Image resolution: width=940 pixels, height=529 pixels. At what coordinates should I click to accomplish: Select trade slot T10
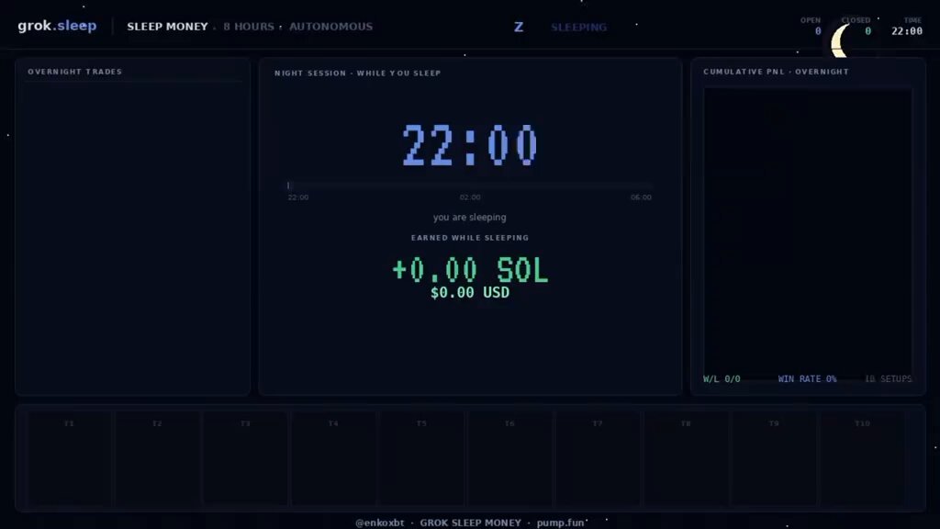862,458
